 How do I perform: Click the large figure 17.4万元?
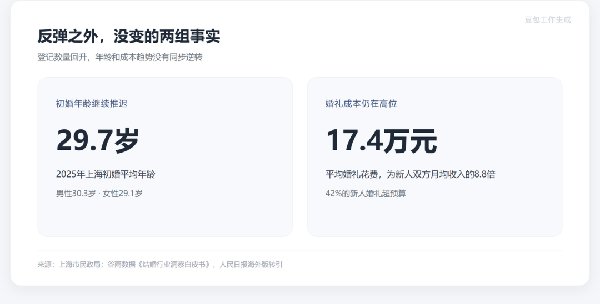381,140
